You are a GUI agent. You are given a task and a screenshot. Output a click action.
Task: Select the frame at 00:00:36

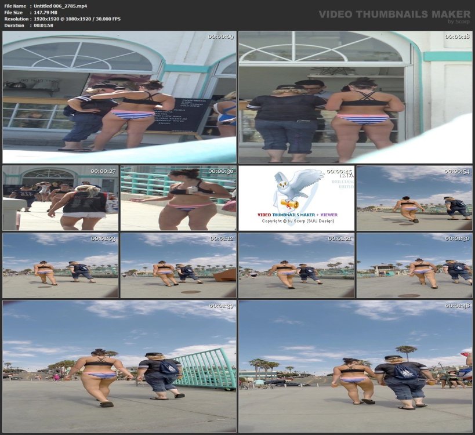tap(179, 198)
